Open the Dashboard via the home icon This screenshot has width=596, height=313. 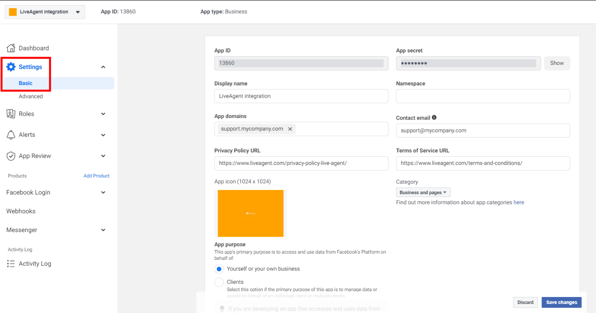coord(11,48)
